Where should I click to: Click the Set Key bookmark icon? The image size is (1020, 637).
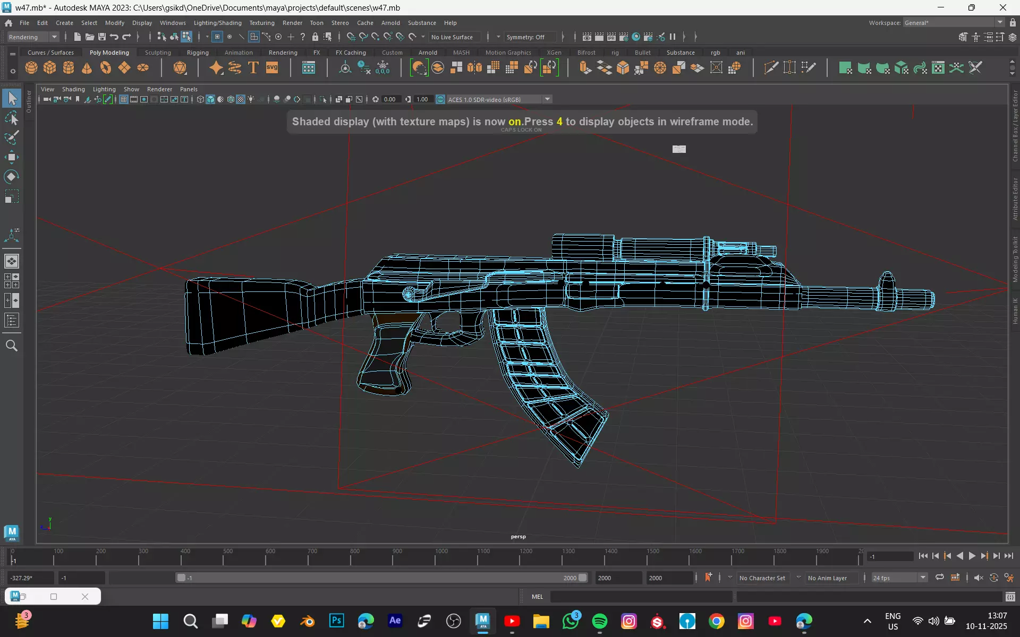[x=708, y=577]
